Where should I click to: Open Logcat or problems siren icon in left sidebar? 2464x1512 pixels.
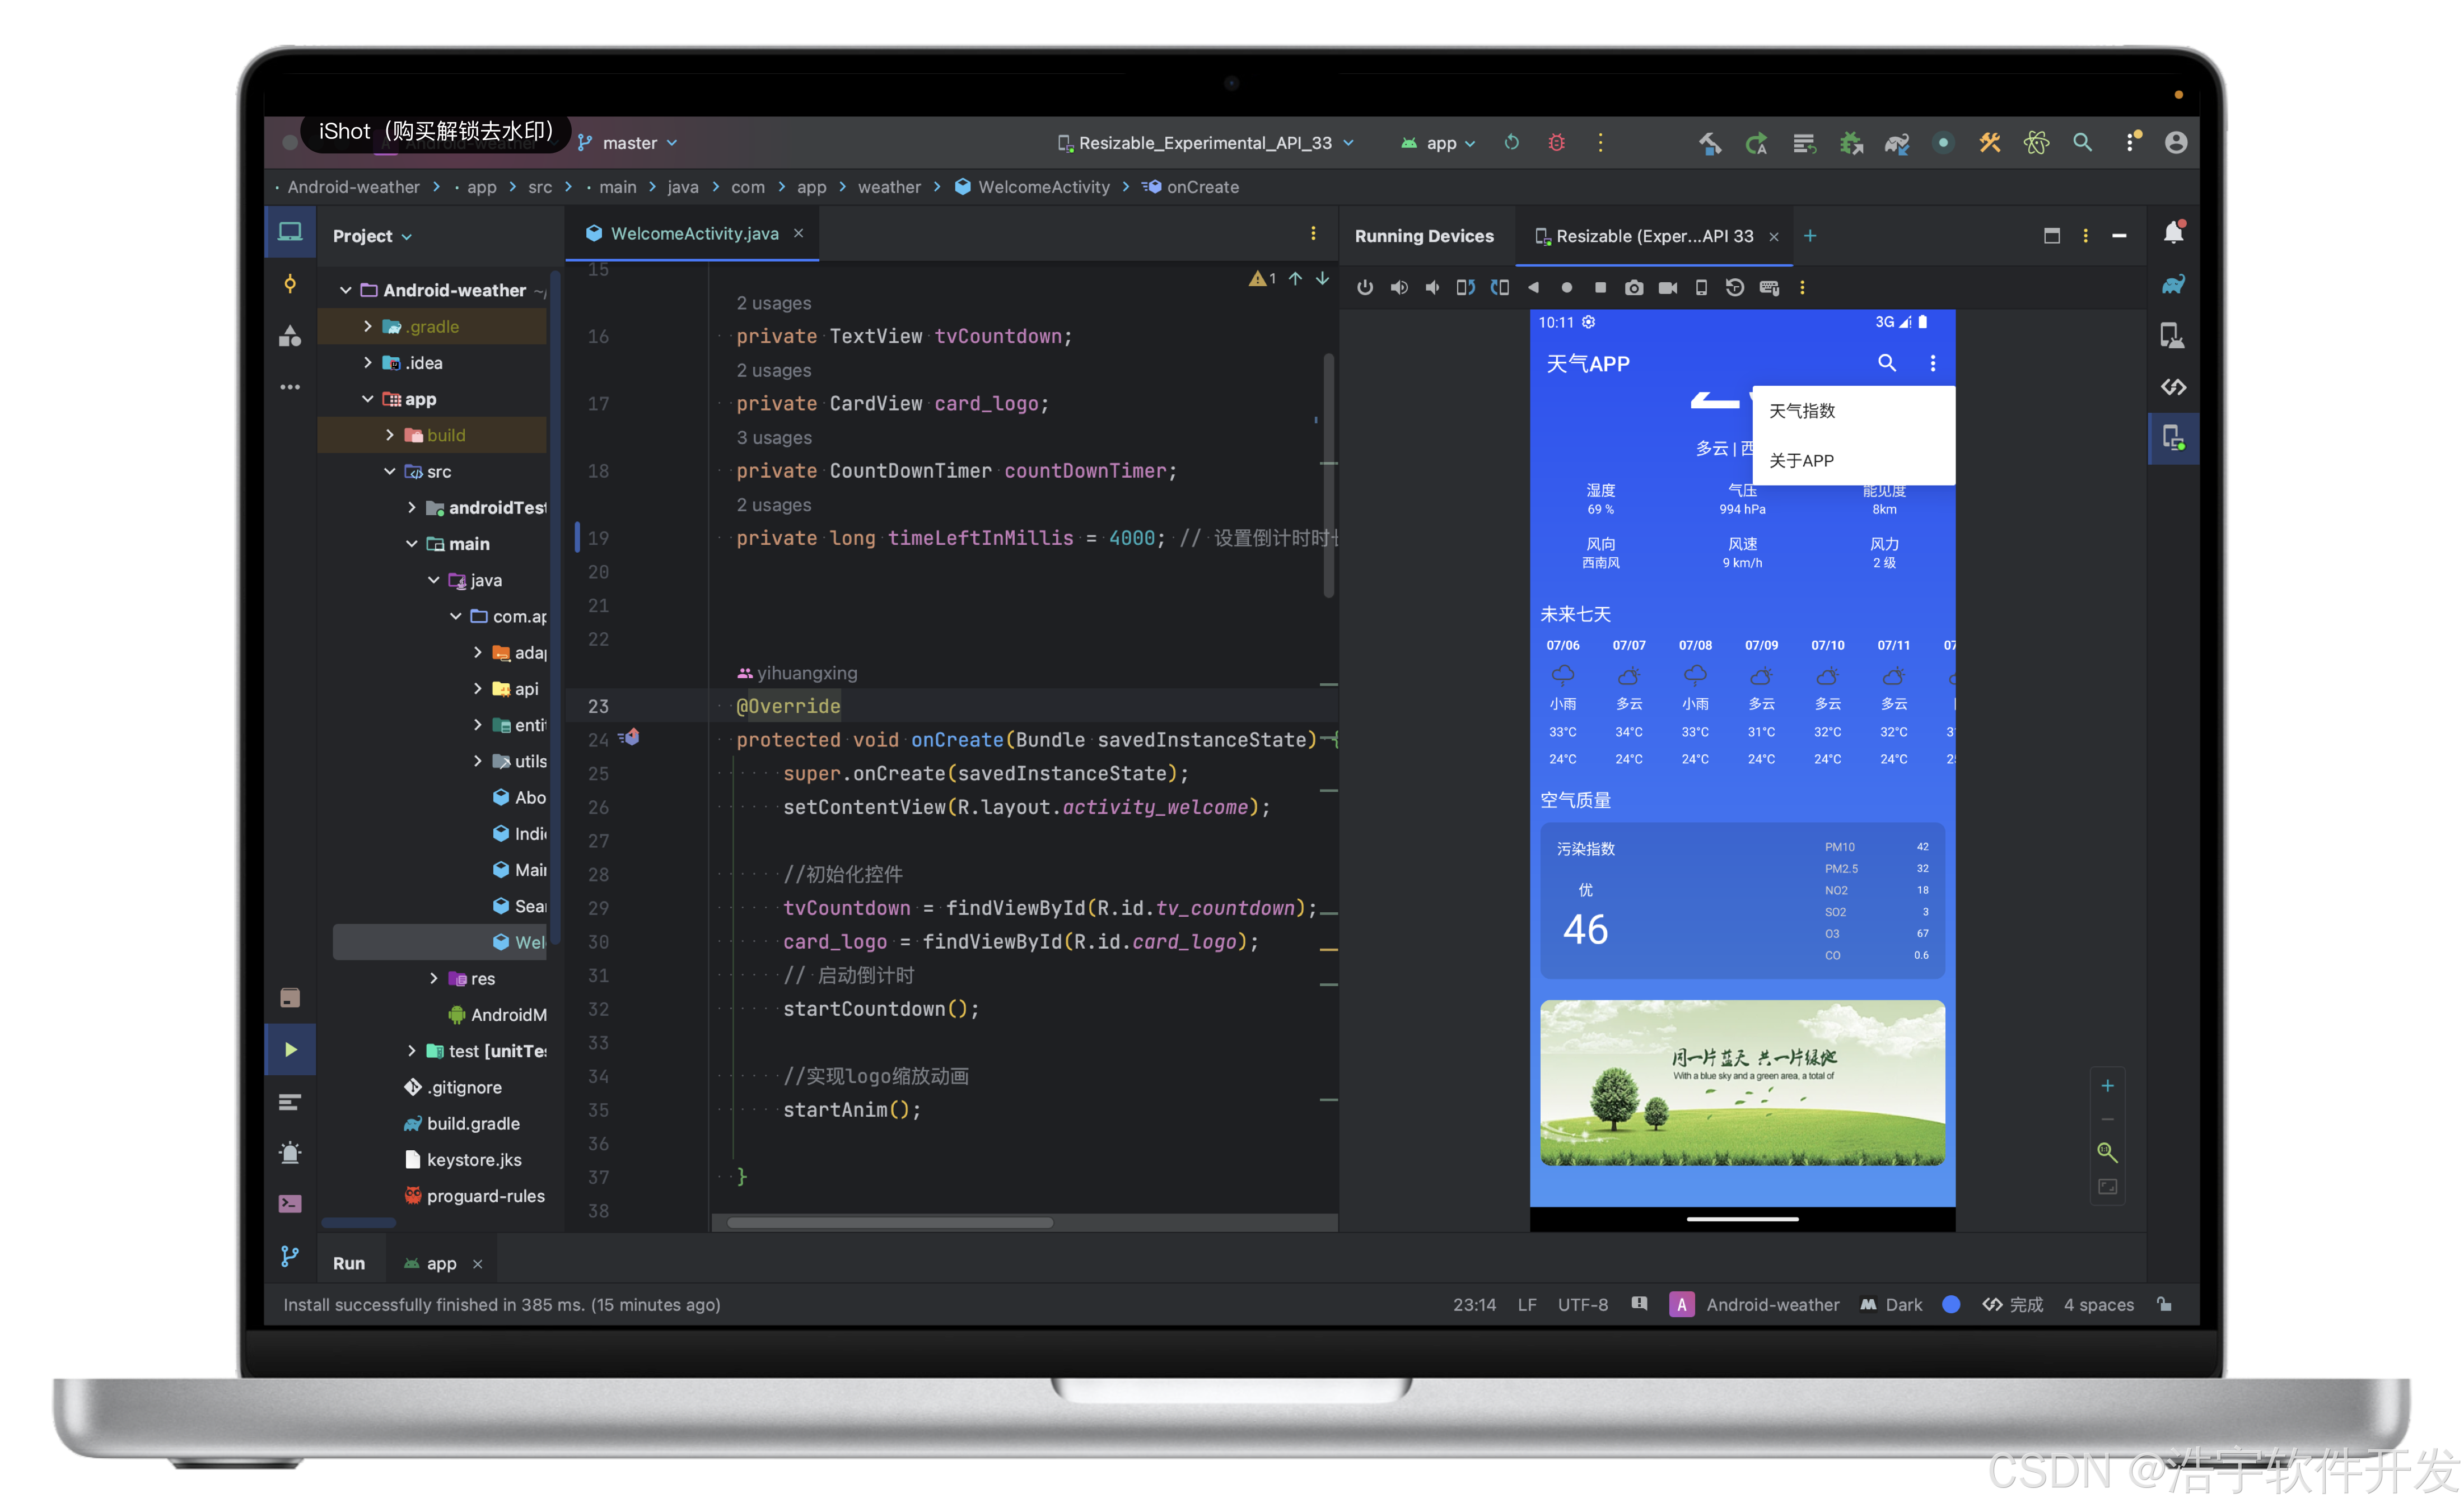(290, 1153)
